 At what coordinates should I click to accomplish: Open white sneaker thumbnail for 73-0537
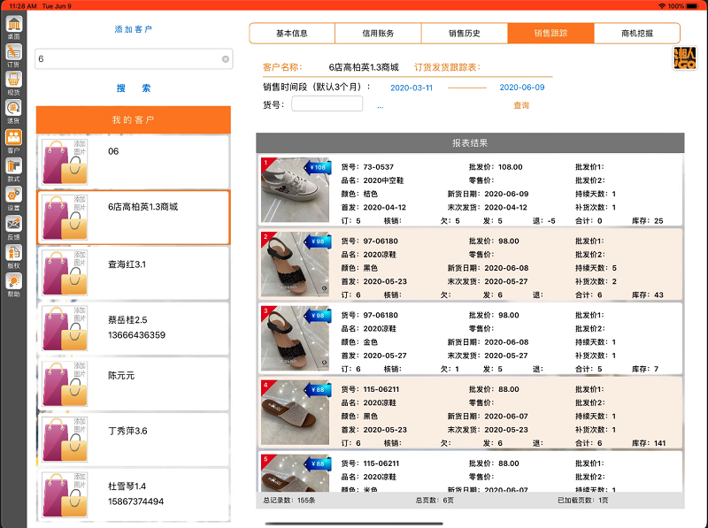pyautogui.click(x=296, y=189)
